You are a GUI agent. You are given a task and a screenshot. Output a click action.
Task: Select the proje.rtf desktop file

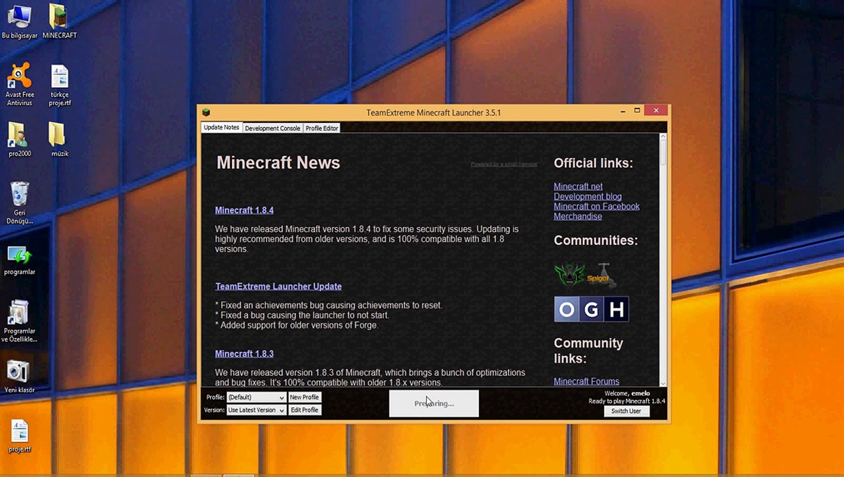tap(19, 435)
